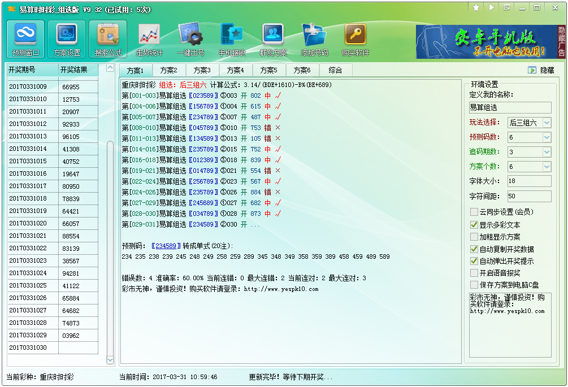Click the 添加号码 folder icon
This screenshot has height=387, width=568.
[x=314, y=39]
